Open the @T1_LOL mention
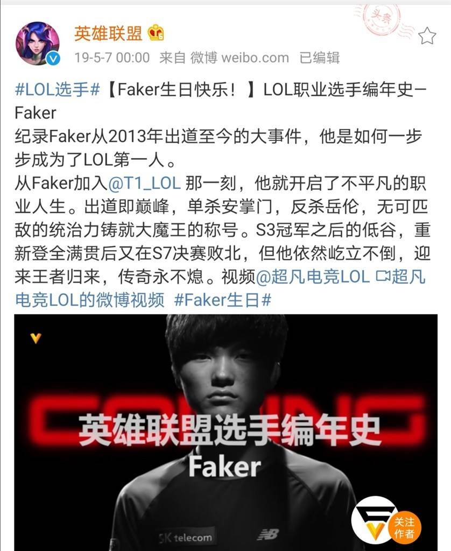451x551 pixels. 144,183
